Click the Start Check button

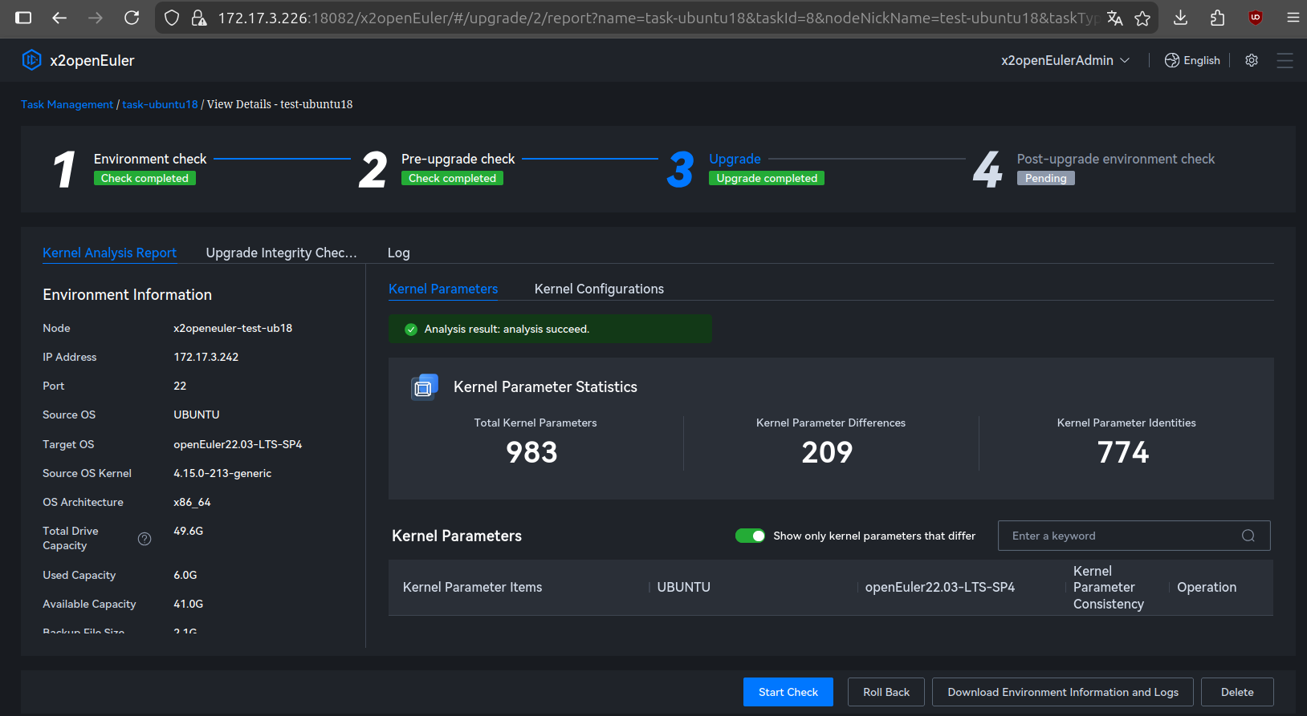pos(788,692)
